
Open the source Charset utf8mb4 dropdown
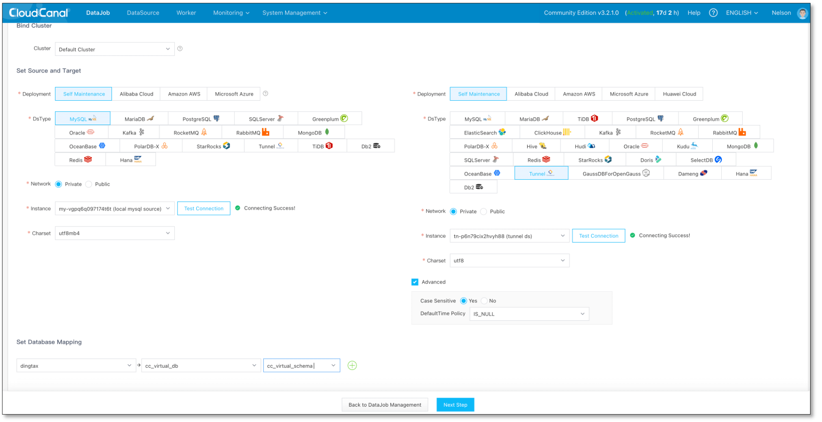[x=115, y=233]
